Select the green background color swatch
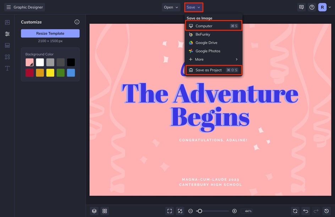This screenshot has height=217, width=335. click(x=60, y=72)
